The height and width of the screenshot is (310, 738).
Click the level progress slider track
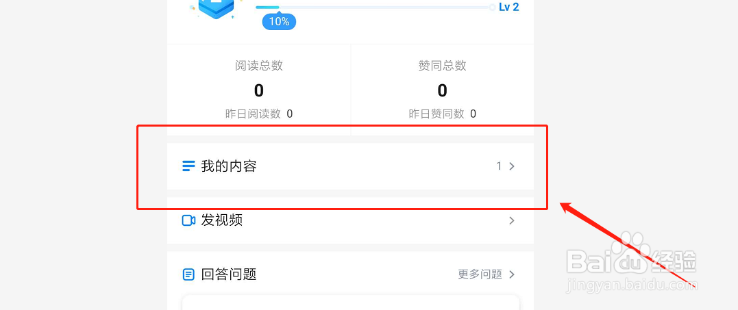(373, 7)
